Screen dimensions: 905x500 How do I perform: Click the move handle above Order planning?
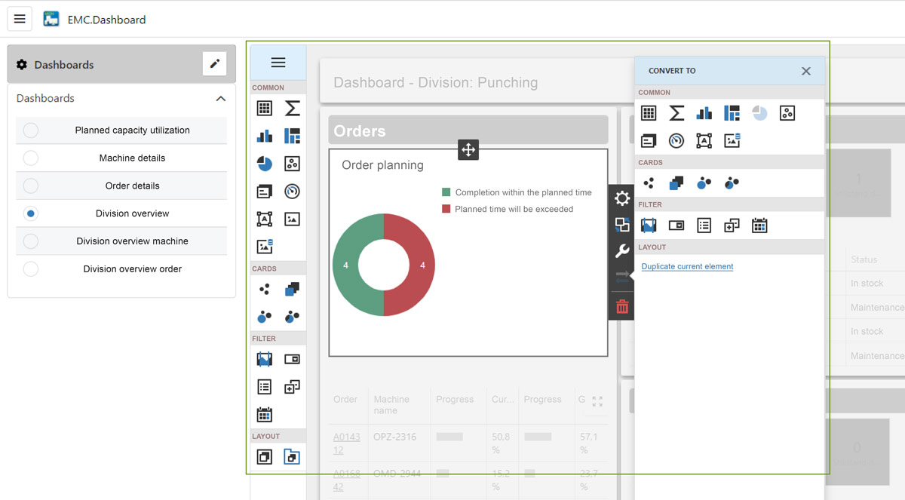coord(468,149)
